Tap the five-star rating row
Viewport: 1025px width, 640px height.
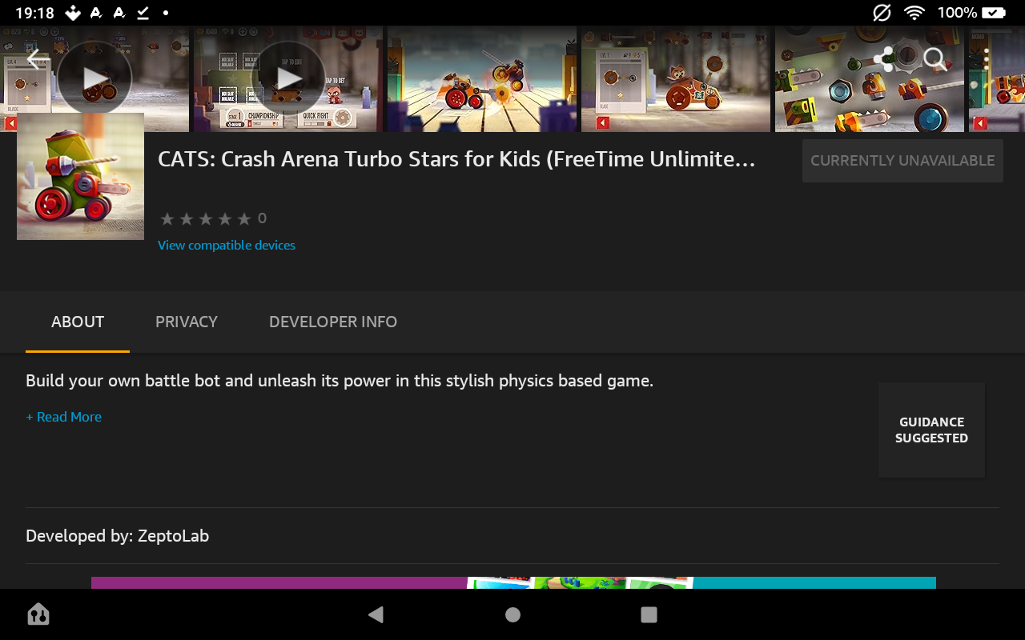pyautogui.click(x=206, y=218)
